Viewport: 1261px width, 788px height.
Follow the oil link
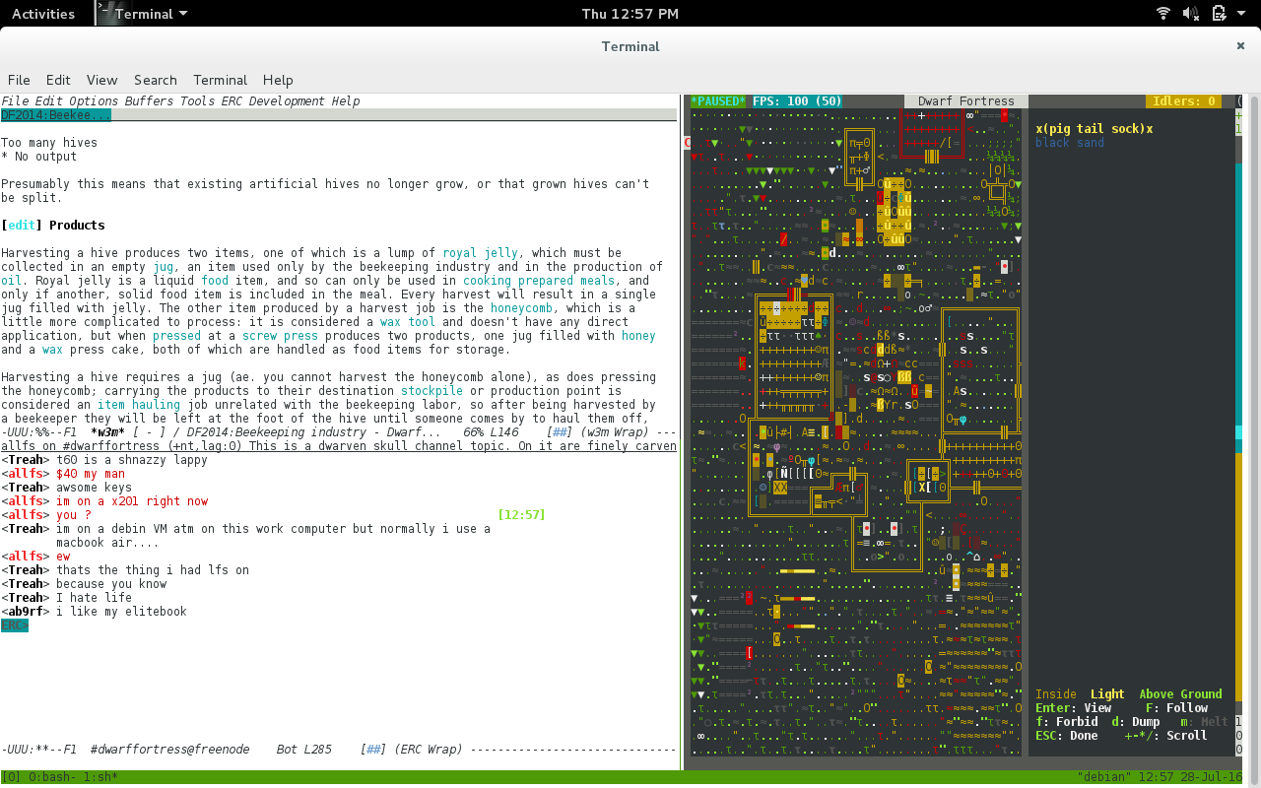[x=11, y=281]
